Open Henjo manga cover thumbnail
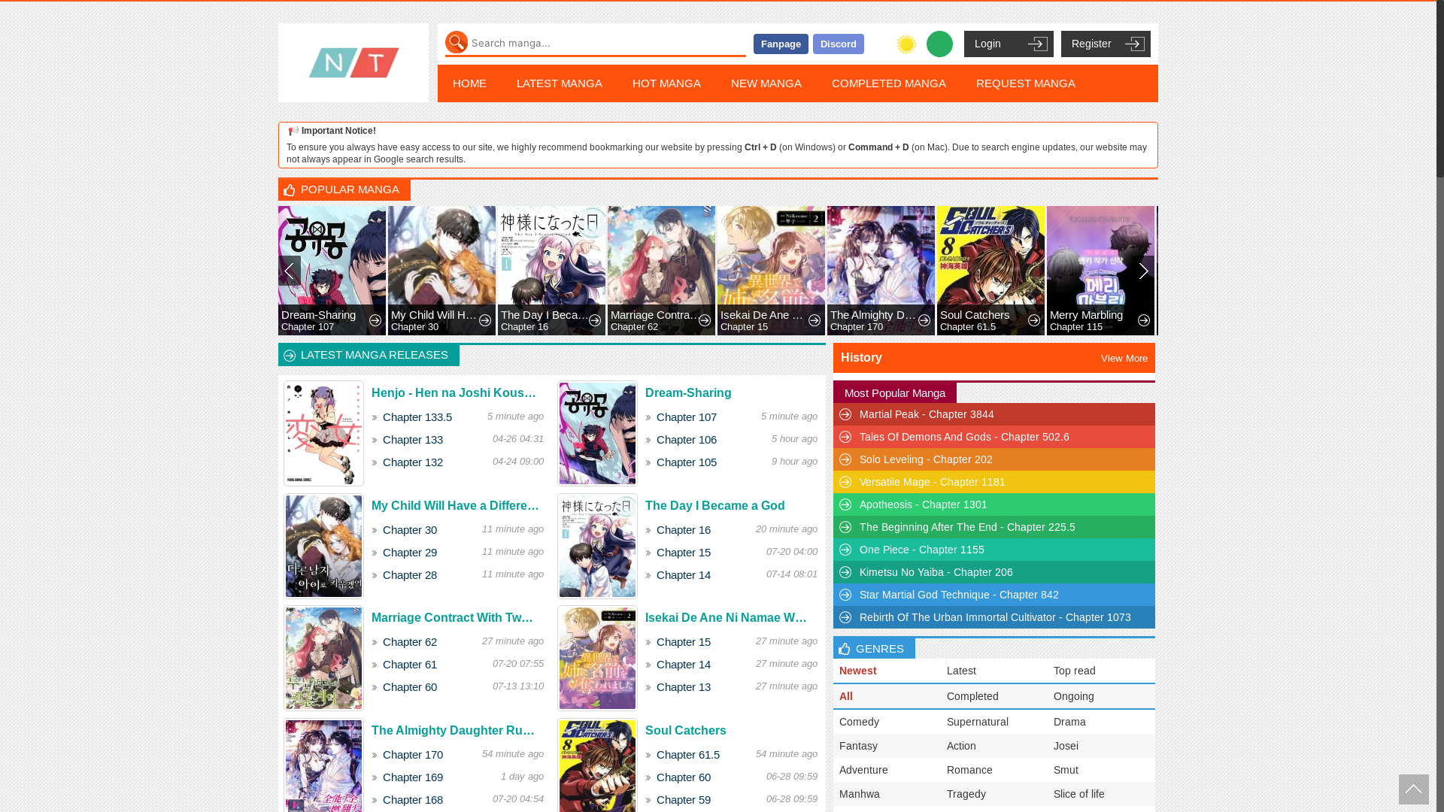This screenshot has width=1444, height=812. tap(323, 433)
